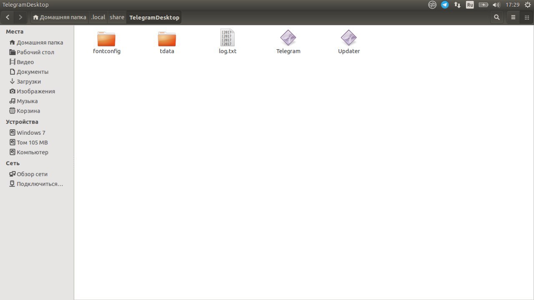Click the log.txt file name label
Screen dimensions: 534x300
(x=228, y=51)
